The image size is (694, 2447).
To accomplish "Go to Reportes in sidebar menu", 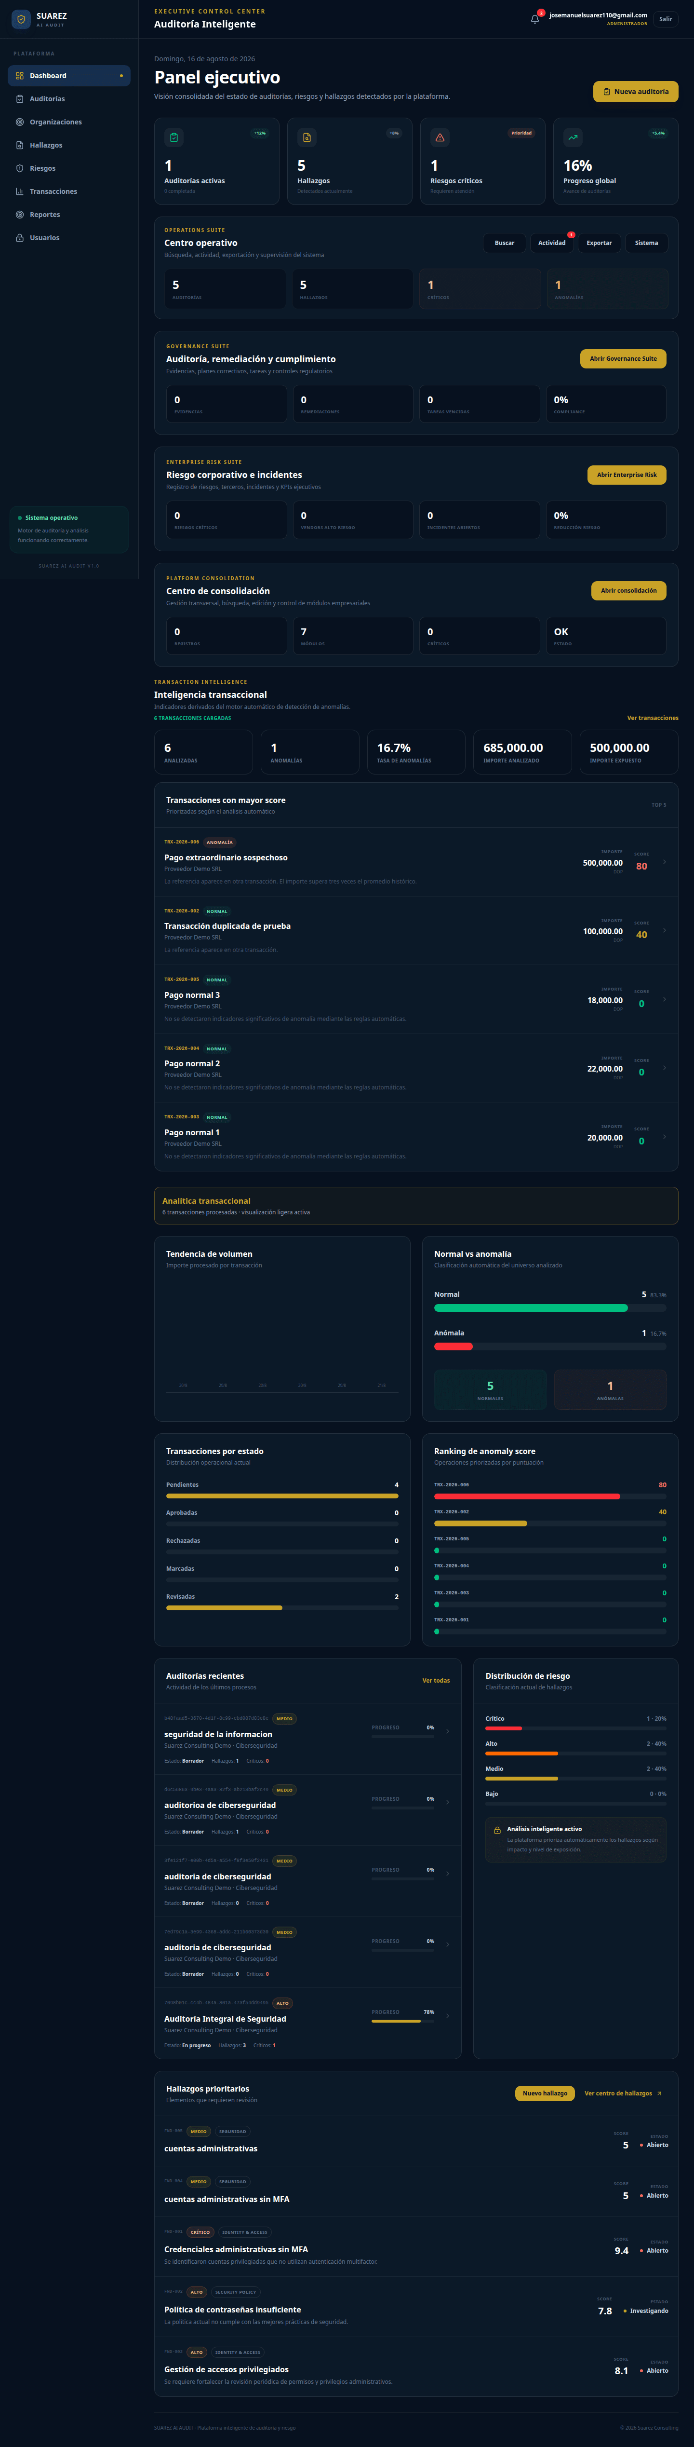I will coord(69,215).
